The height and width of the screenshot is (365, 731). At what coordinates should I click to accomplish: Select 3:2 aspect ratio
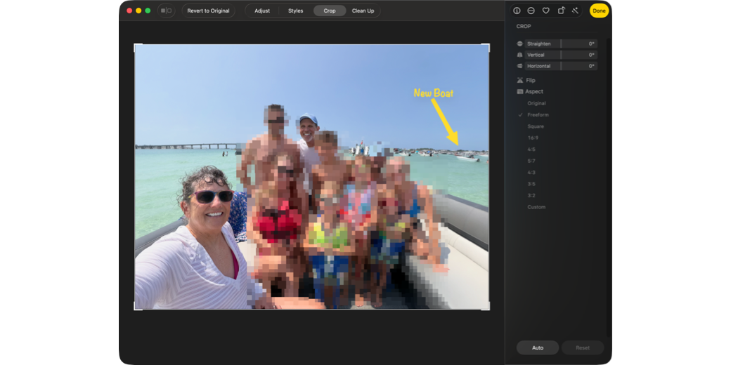[531, 196]
